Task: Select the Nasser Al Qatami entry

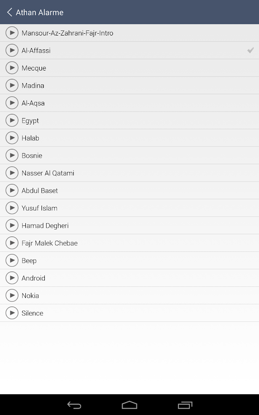Action: click(x=129, y=173)
